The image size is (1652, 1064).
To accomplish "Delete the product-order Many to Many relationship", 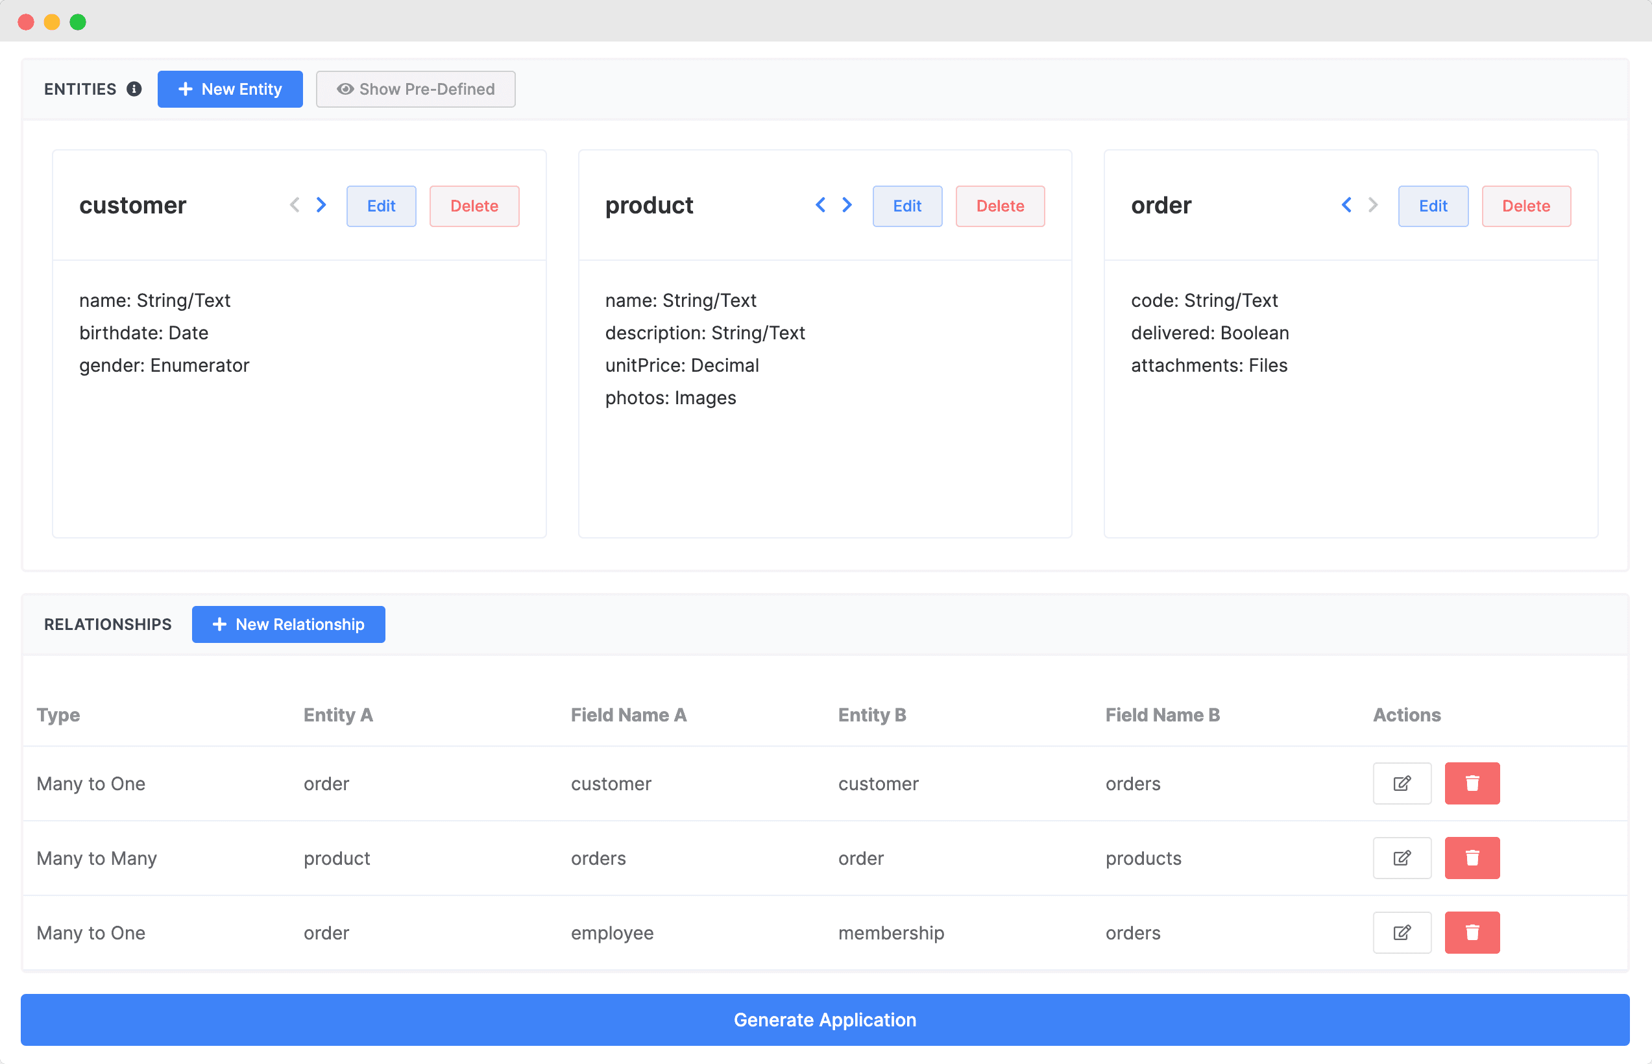I will [1472, 858].
